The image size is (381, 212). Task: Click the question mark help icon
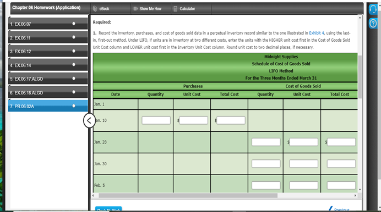(373, 24)
